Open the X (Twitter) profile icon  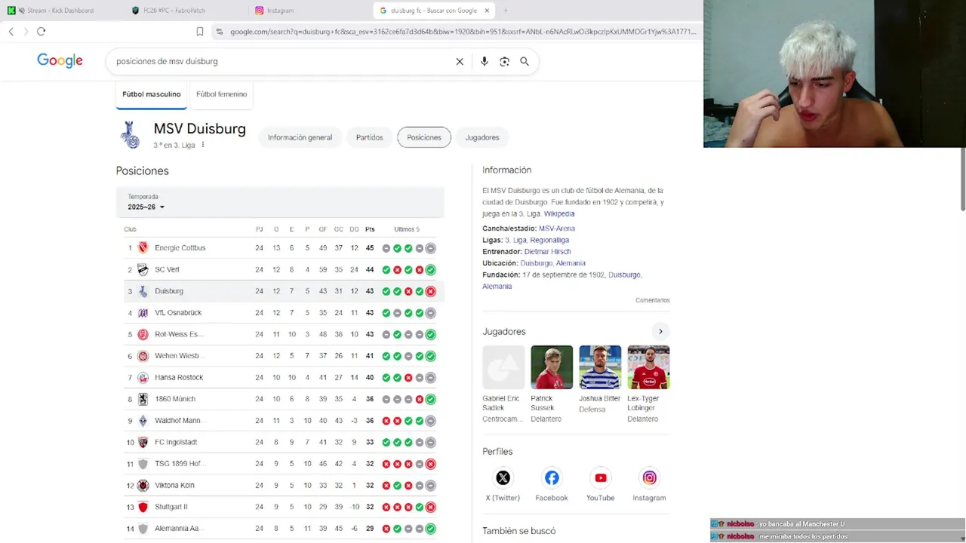[x=503, y=477]
